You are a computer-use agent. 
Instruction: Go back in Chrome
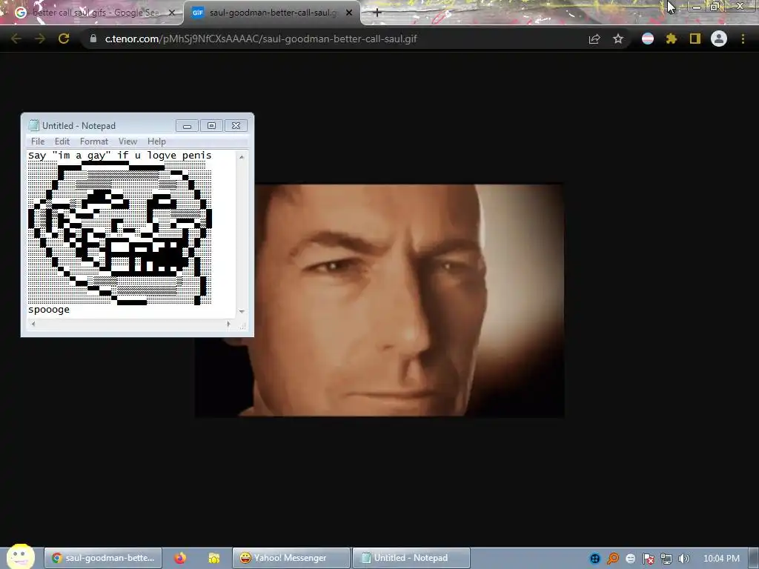[16, 39]
